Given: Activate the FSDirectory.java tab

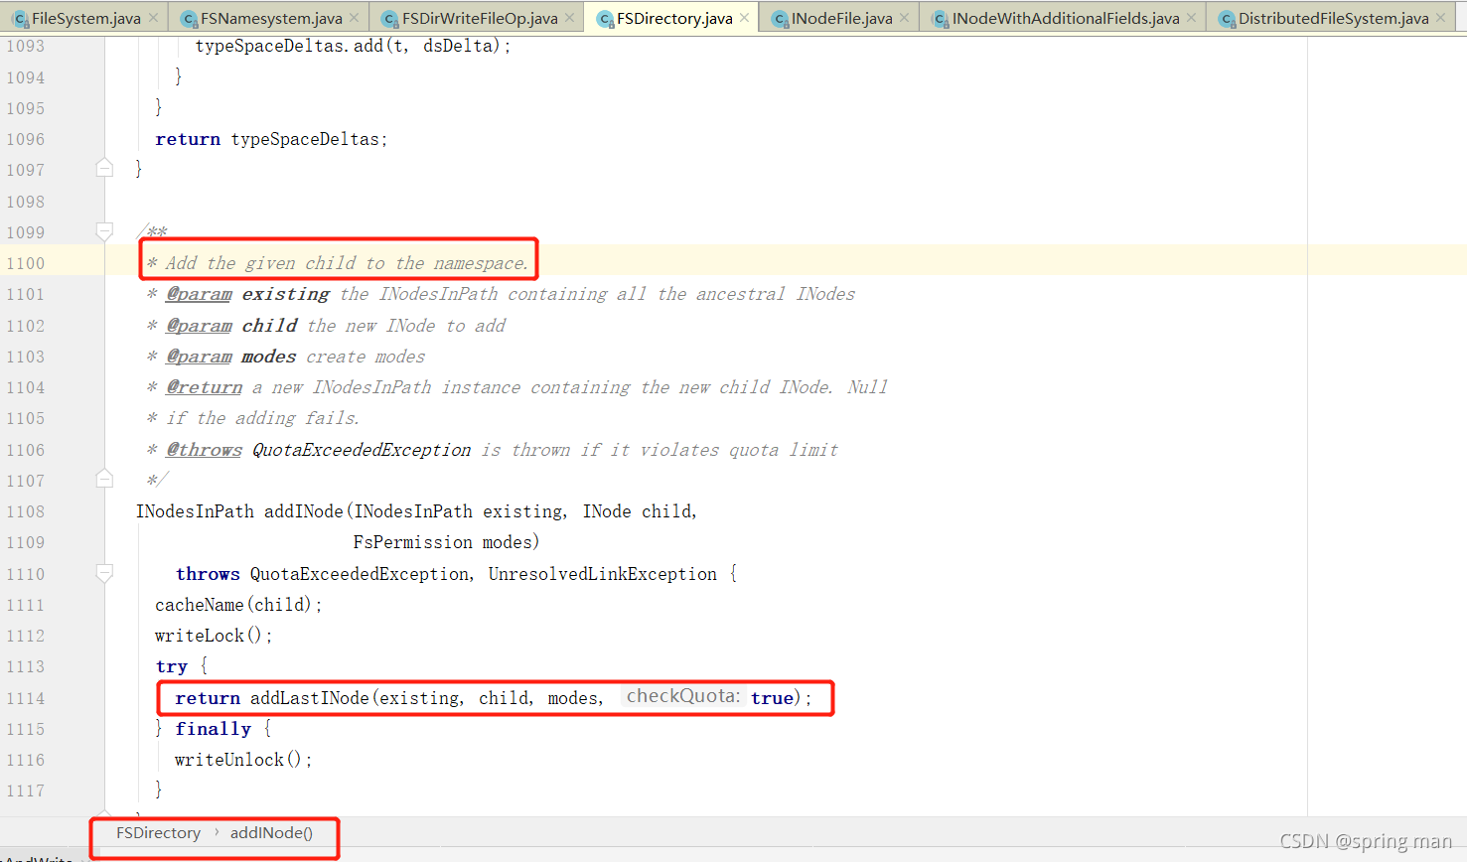Looking at the screenshot, I should tap(674, 18).
